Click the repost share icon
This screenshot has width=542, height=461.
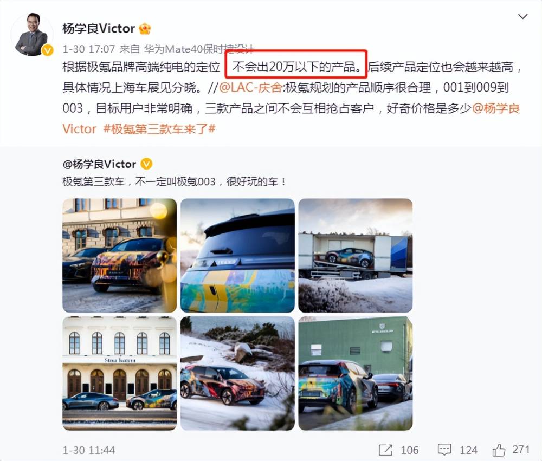[385, 450]
